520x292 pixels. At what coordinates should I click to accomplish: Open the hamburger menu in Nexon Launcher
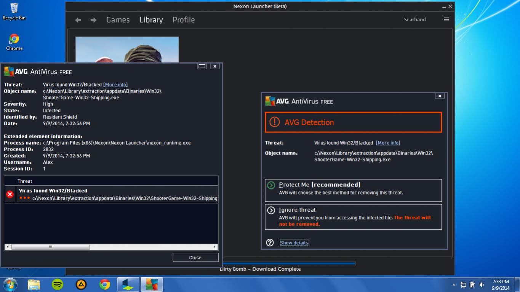pyautogui.click(x=446, y=19)
